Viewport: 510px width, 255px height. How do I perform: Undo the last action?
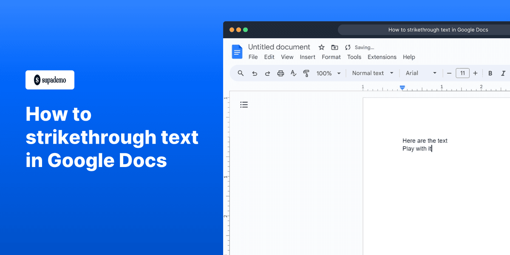click(x=255, y=73)
